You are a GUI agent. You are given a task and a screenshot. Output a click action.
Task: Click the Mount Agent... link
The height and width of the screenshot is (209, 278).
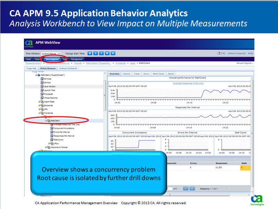(x=245, y=63)
